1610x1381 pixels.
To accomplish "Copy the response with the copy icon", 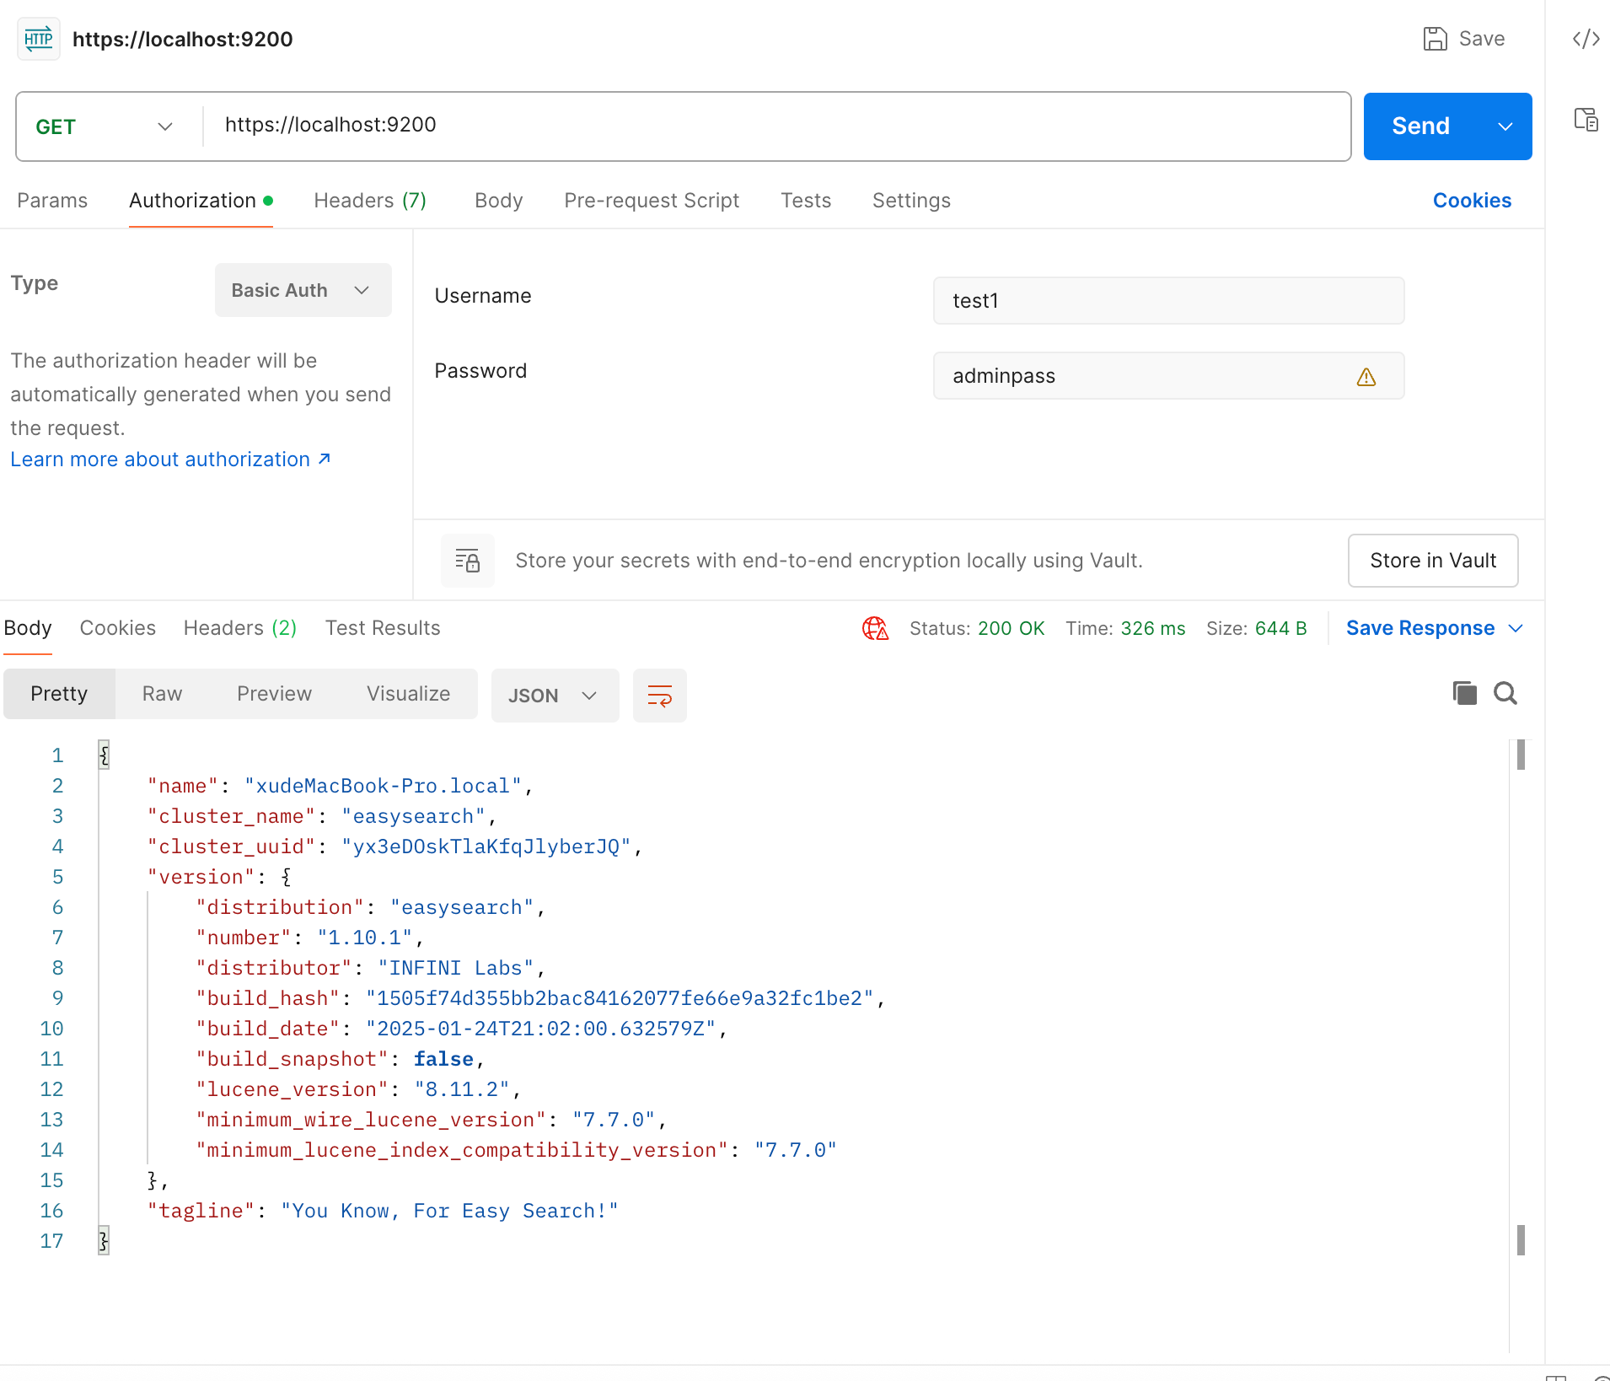I will point(1465,693).
